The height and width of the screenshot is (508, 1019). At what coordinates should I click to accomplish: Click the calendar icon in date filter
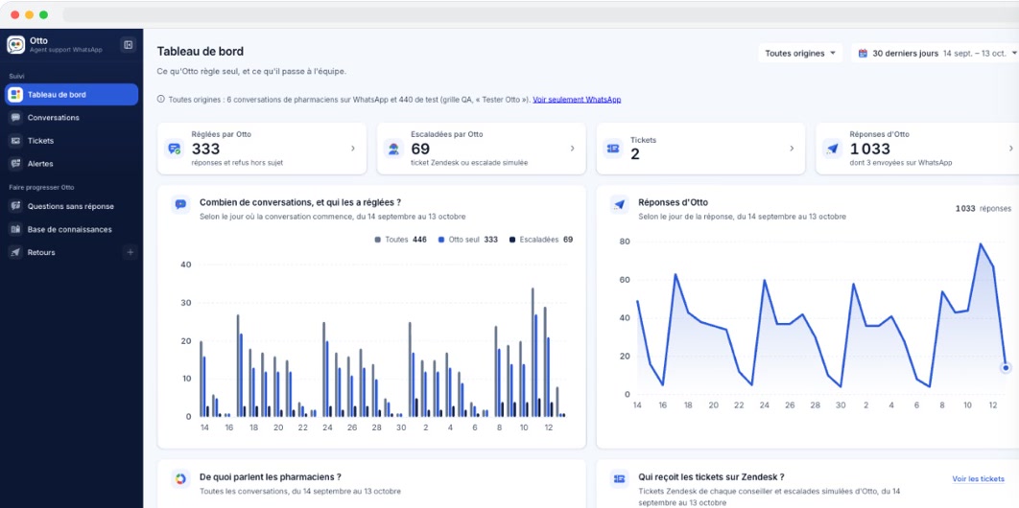coord(863,54)
